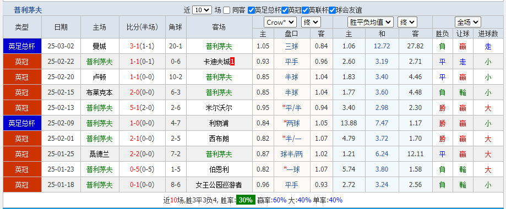The height and width of the screenshot is (209, 506).
Task: Open the 2-2(0-0) score at 桑德兰
Action: pos(142,154)
